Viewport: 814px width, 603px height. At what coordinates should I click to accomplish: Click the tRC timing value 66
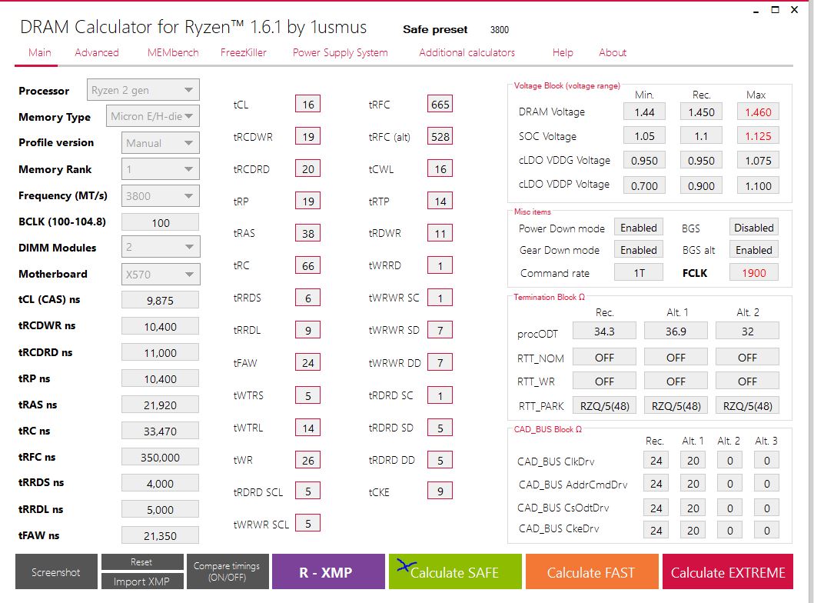coord(308,265)
